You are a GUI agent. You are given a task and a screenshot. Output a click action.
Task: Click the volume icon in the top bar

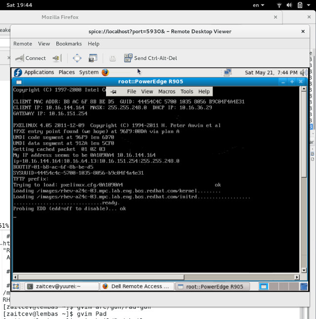point(289,5)
